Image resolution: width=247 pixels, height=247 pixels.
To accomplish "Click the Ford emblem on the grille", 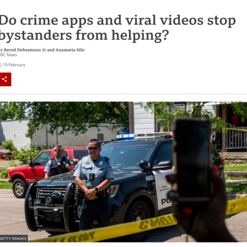I will (x=56, y=195).
